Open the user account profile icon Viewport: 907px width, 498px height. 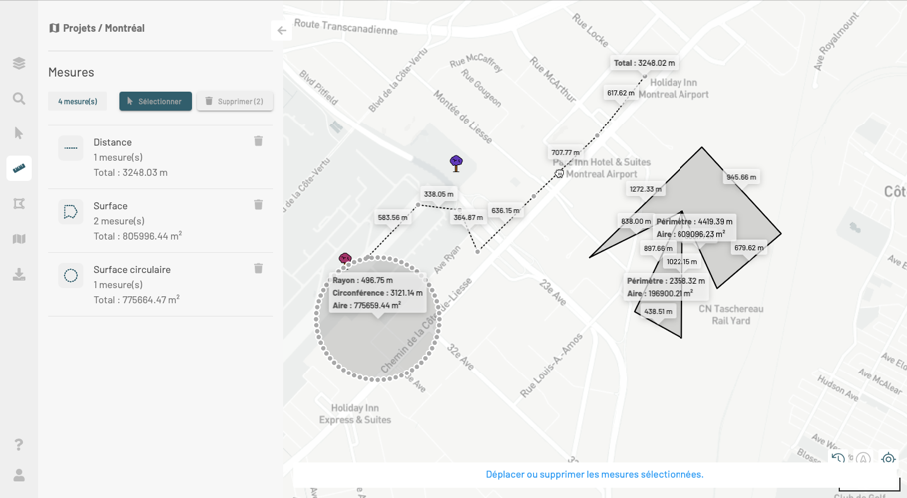[19, 475]
